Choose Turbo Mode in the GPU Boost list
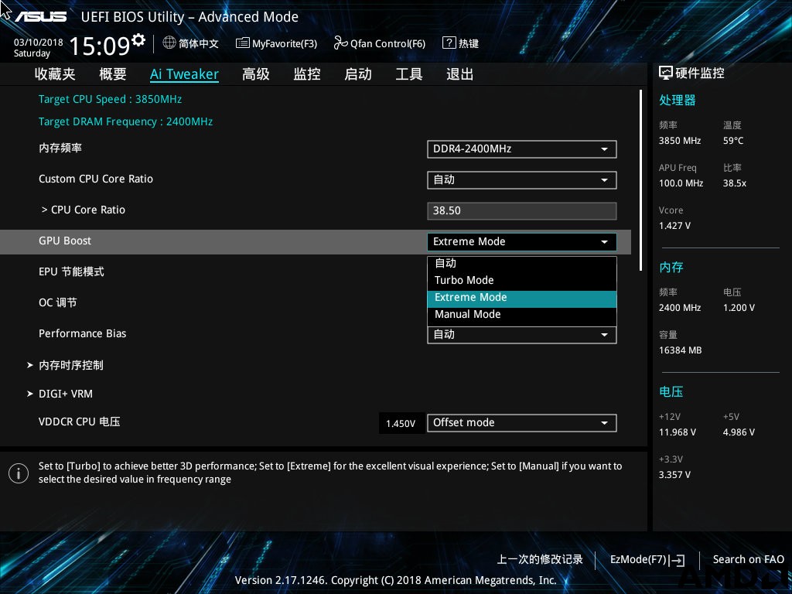The height and width of the screenshot is (594, 792). tap(522, 280)
